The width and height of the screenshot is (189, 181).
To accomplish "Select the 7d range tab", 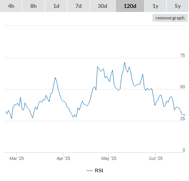I will point(79,6).
